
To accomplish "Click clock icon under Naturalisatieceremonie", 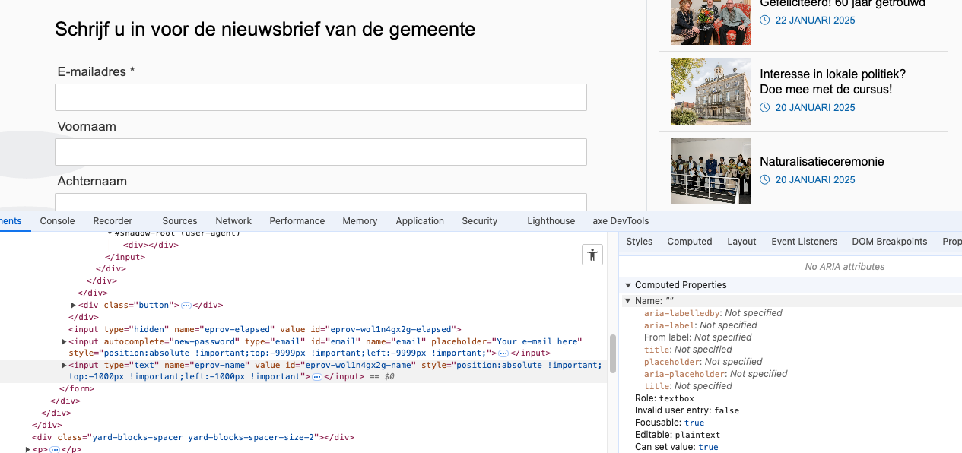I will point(765,180).
